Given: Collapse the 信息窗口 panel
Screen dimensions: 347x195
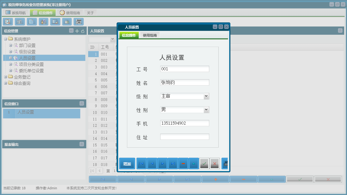Looking at the screenshot, I should click(x=82, y=103).
